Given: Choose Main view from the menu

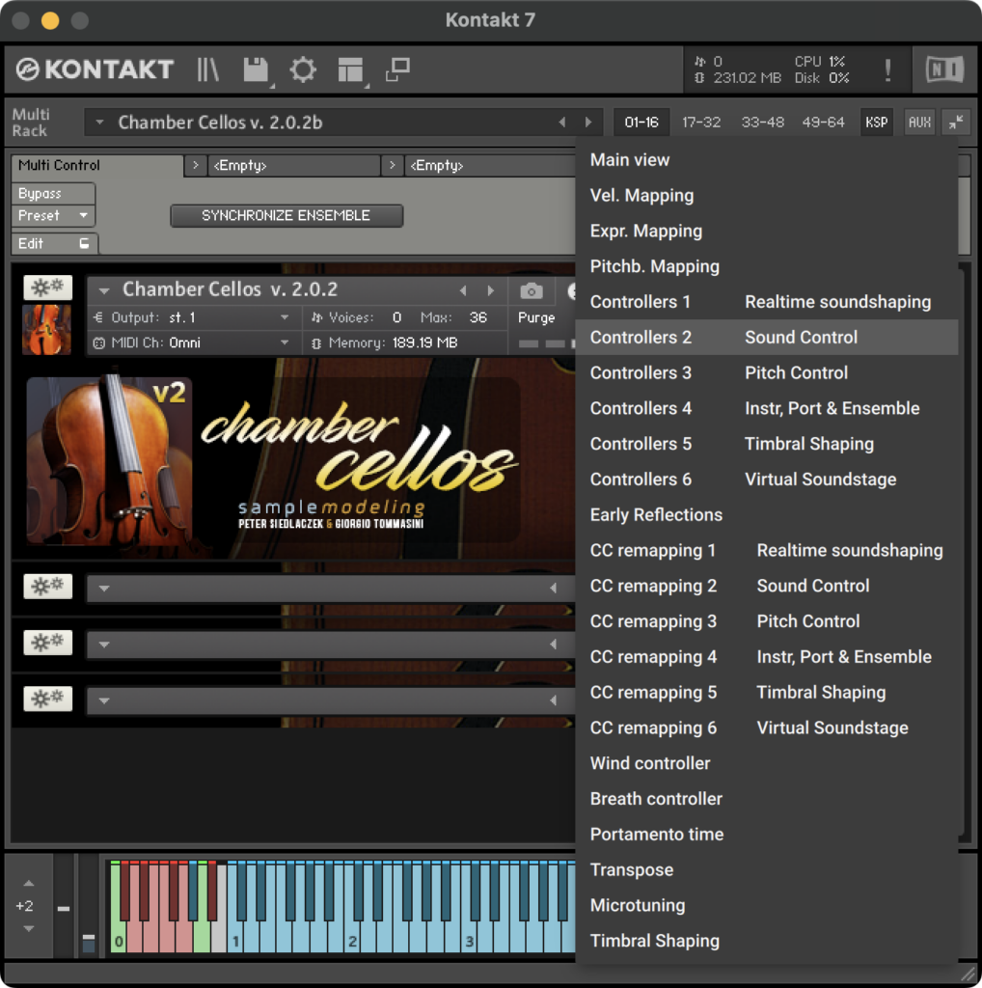Looking at the screenshot, I should tap(767, 160).
